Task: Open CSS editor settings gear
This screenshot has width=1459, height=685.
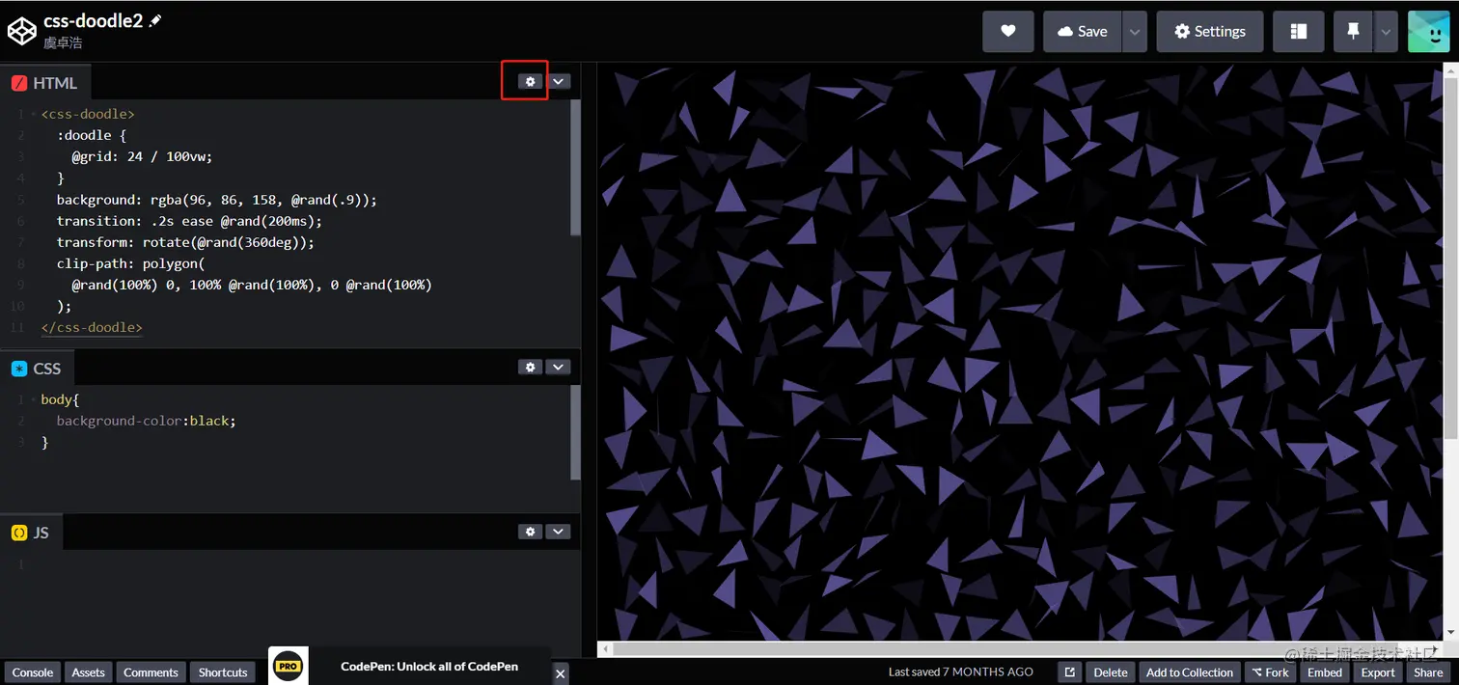Action: click(x=530, y=367)
